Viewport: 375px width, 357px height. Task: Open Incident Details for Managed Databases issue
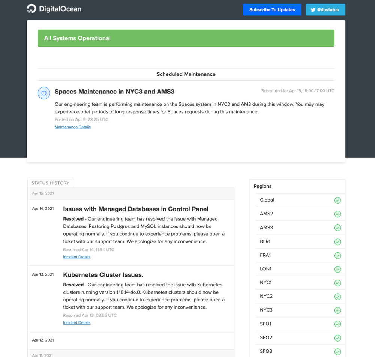[76, 257]
